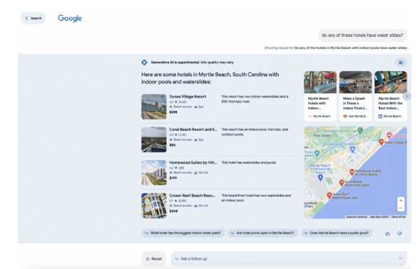Viewport: 420px width, 269px height.
Task: Ask 'What hotel has the biggest indoor water park?'
Action: coord(183,233)
